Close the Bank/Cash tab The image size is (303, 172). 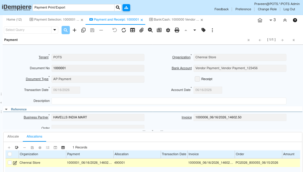click(202, 20)
